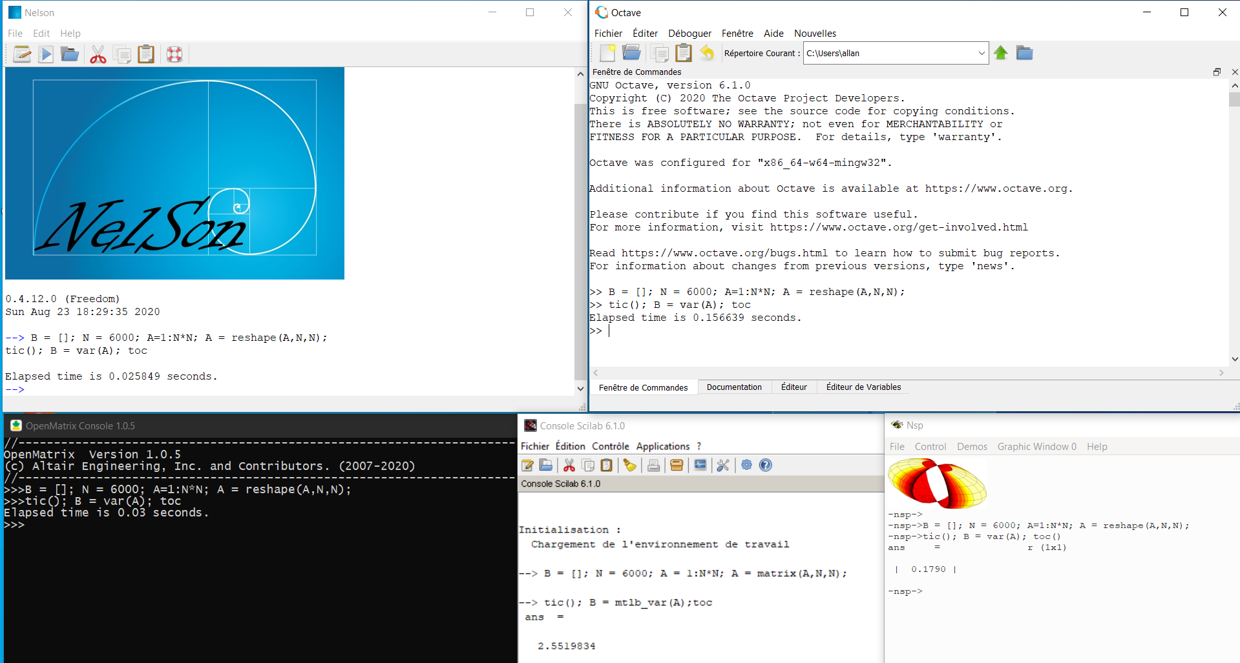Open Nsp Demos menu
Image resolution: width=1240 pixels, height=663 pixels.
pos(972,447)
